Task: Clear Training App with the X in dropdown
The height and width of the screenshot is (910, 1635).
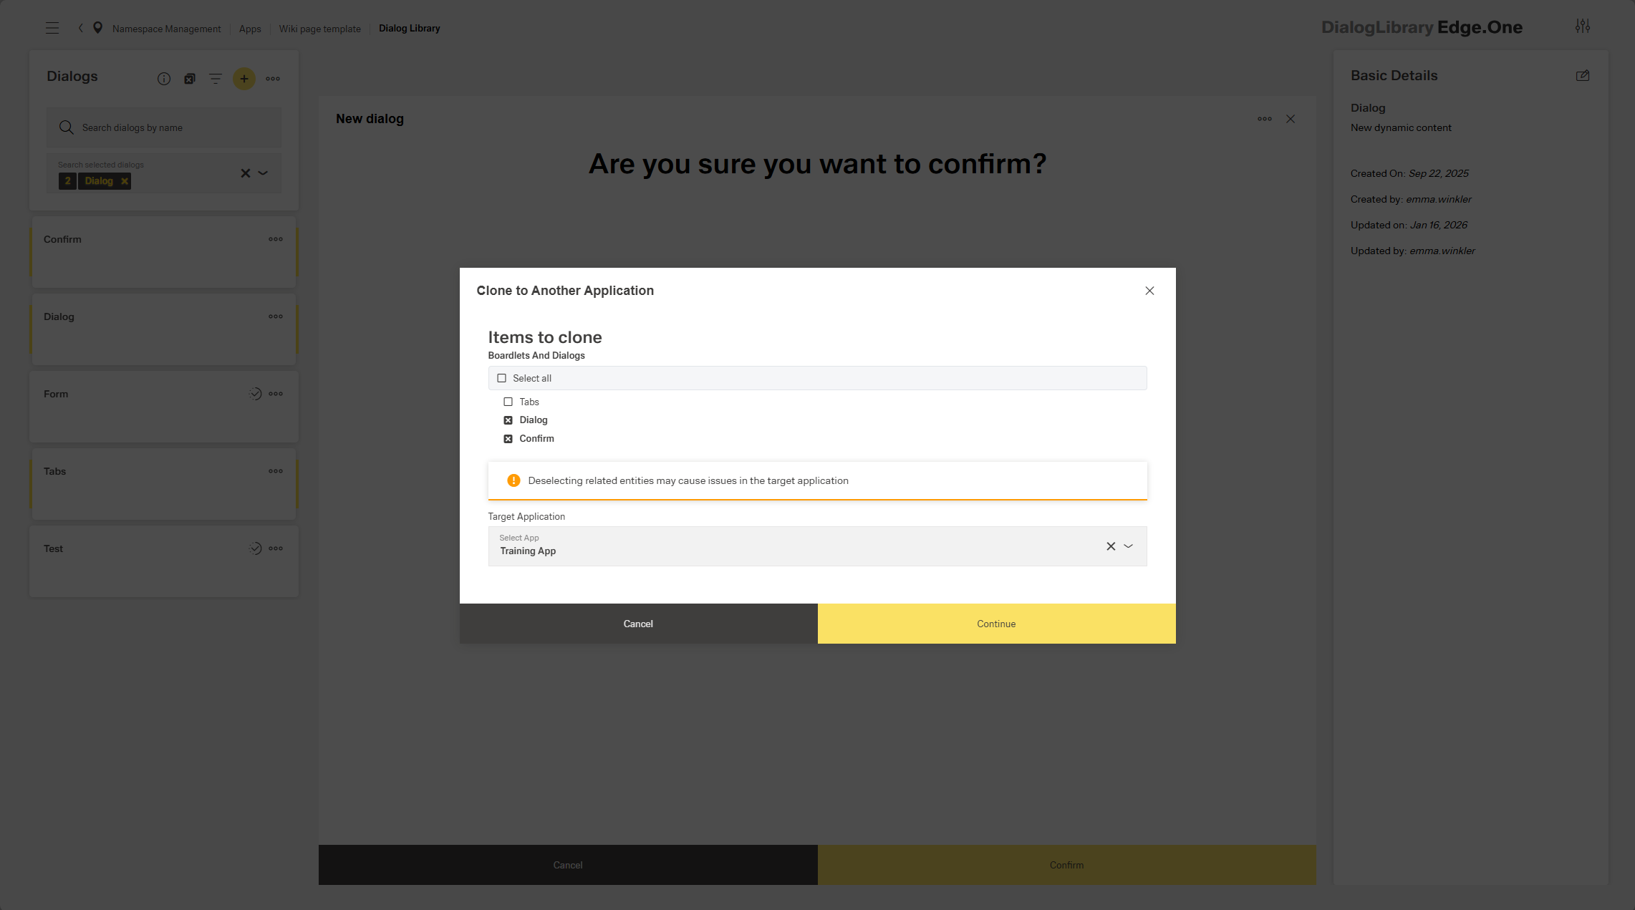Action: tap(1111, 546)
